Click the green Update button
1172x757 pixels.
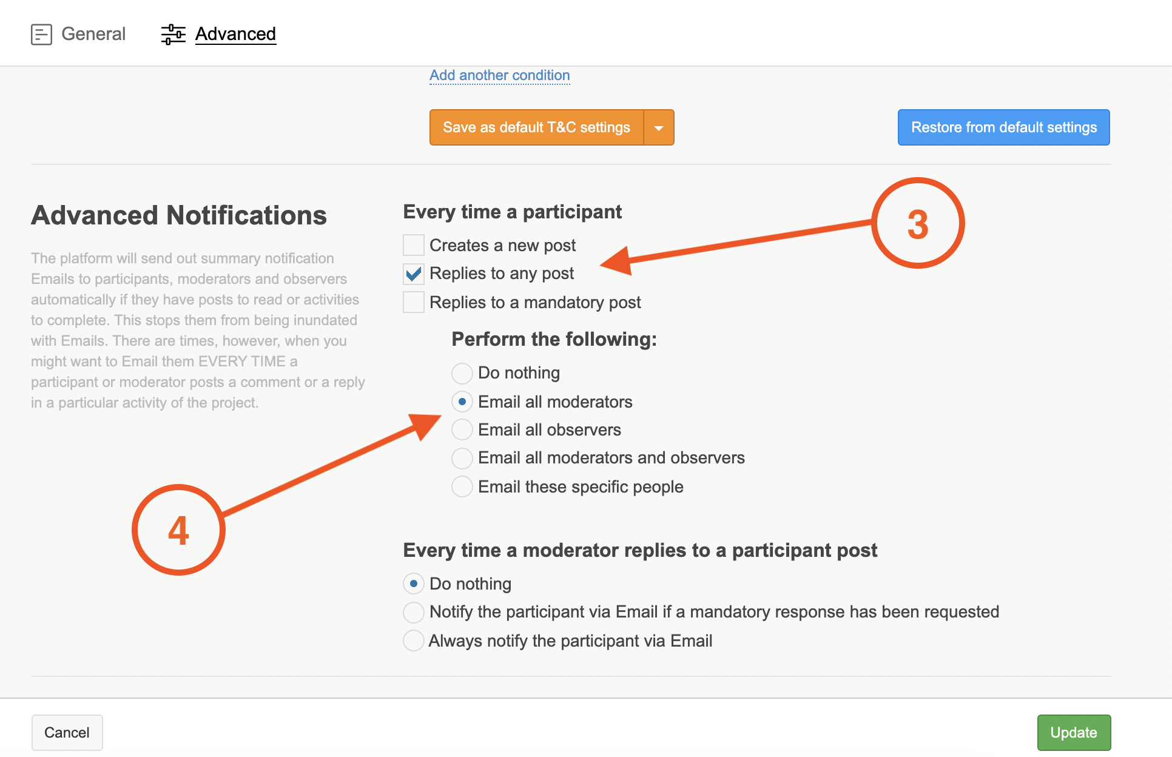(1073, 732)
